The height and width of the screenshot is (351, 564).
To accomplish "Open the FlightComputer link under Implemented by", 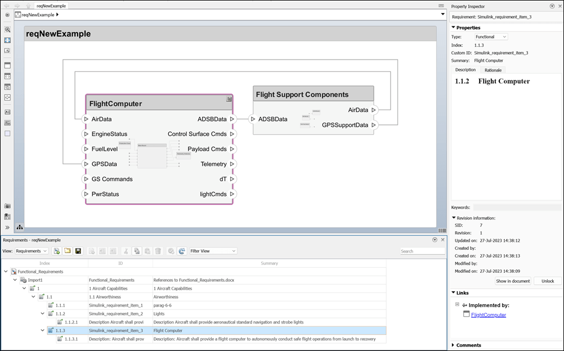I will pos(489,315).
